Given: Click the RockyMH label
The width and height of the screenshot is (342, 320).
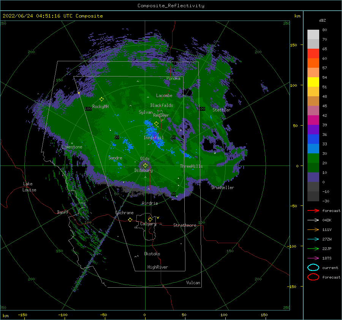Looking at the screenshot, I should click(x=100, y=107).
